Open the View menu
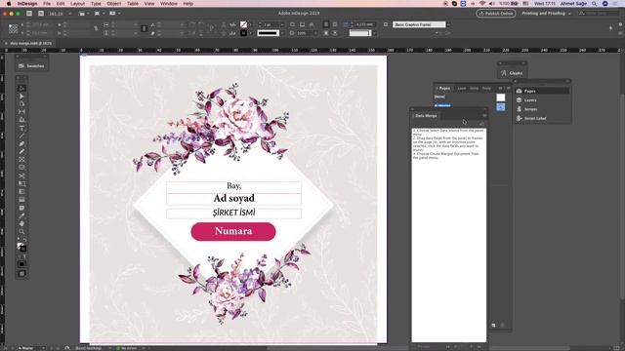 (x=149, y=4)
